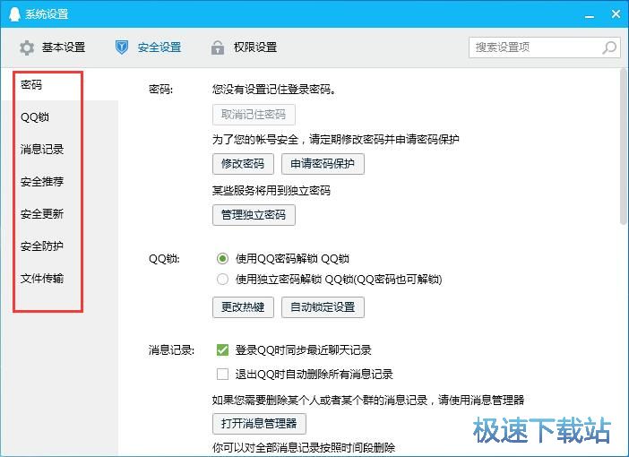Click the magnifier search icon
This screenshot has height=457, width=629.
coord(609,47)
